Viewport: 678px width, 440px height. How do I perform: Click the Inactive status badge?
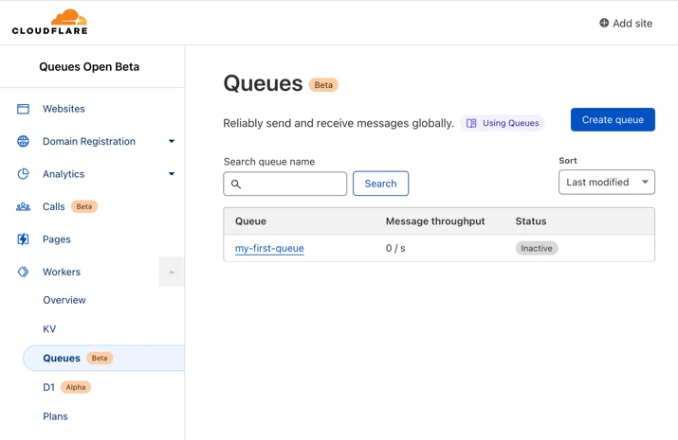(537, 248)
